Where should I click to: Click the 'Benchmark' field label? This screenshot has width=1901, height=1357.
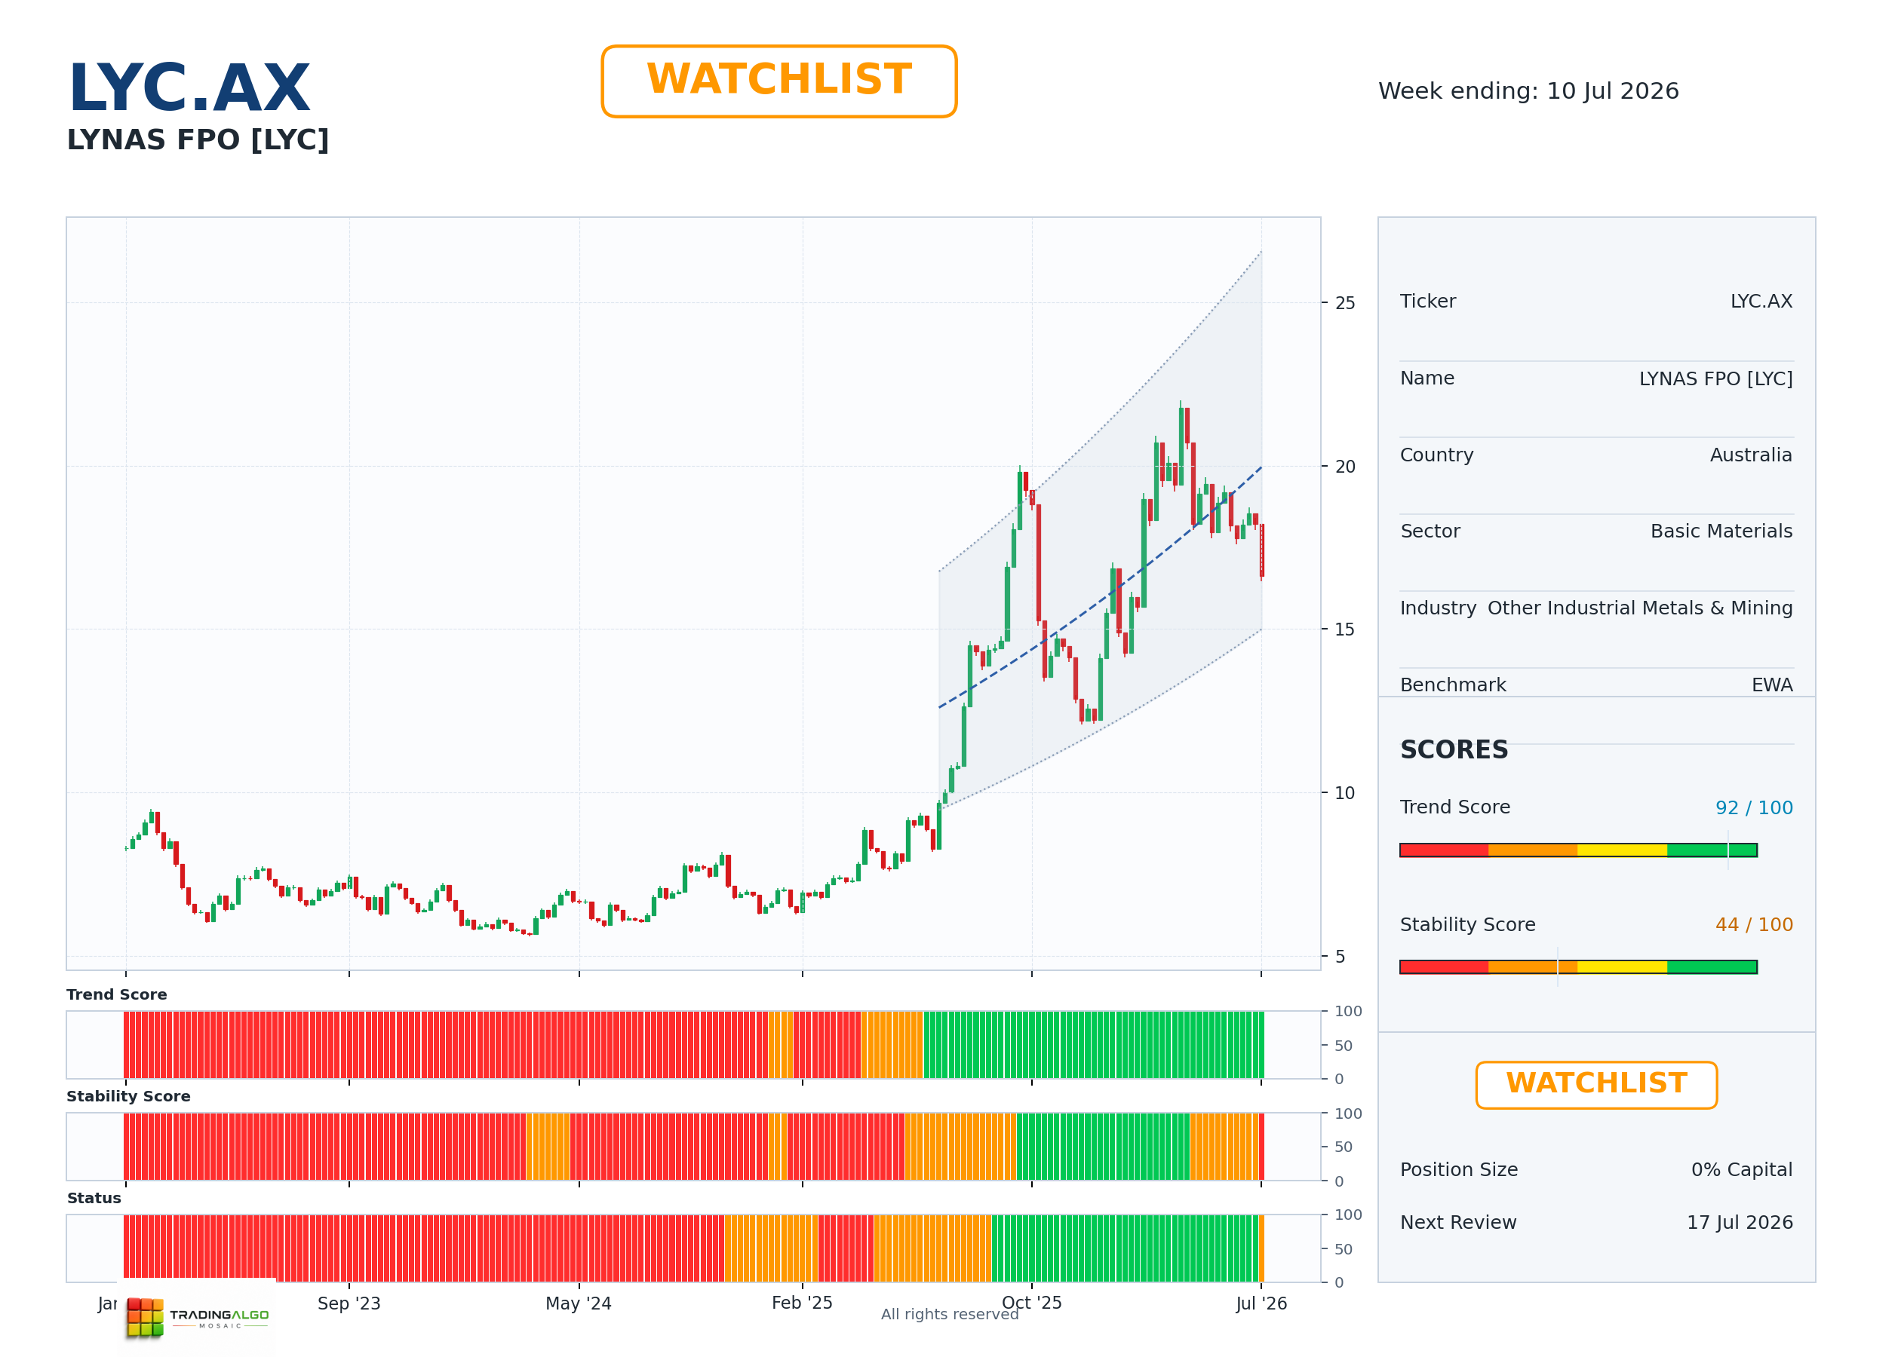(1452, 685)
